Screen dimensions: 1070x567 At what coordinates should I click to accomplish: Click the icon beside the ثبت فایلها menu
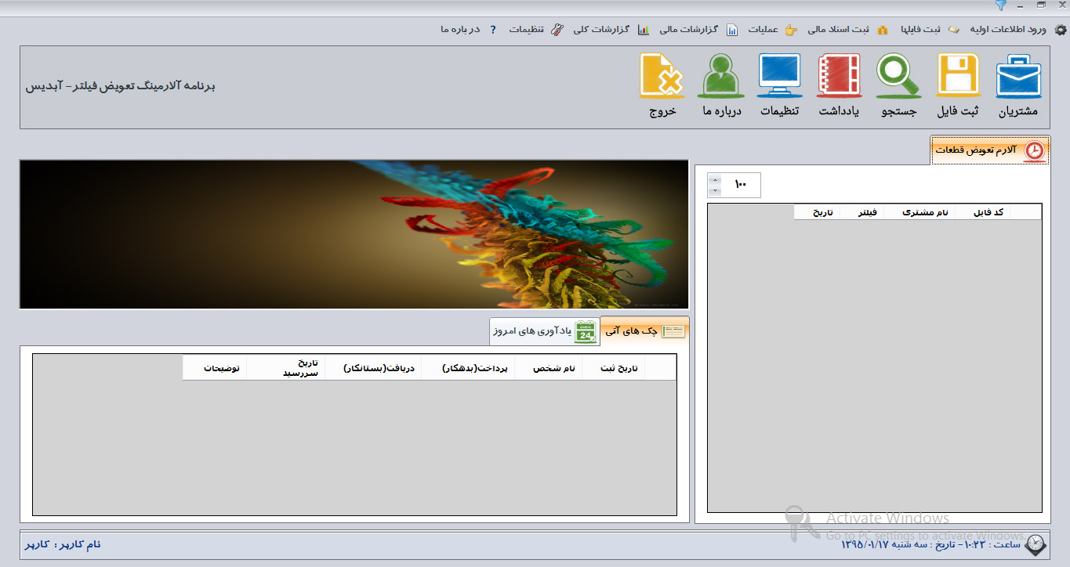(x=954, y=30)
